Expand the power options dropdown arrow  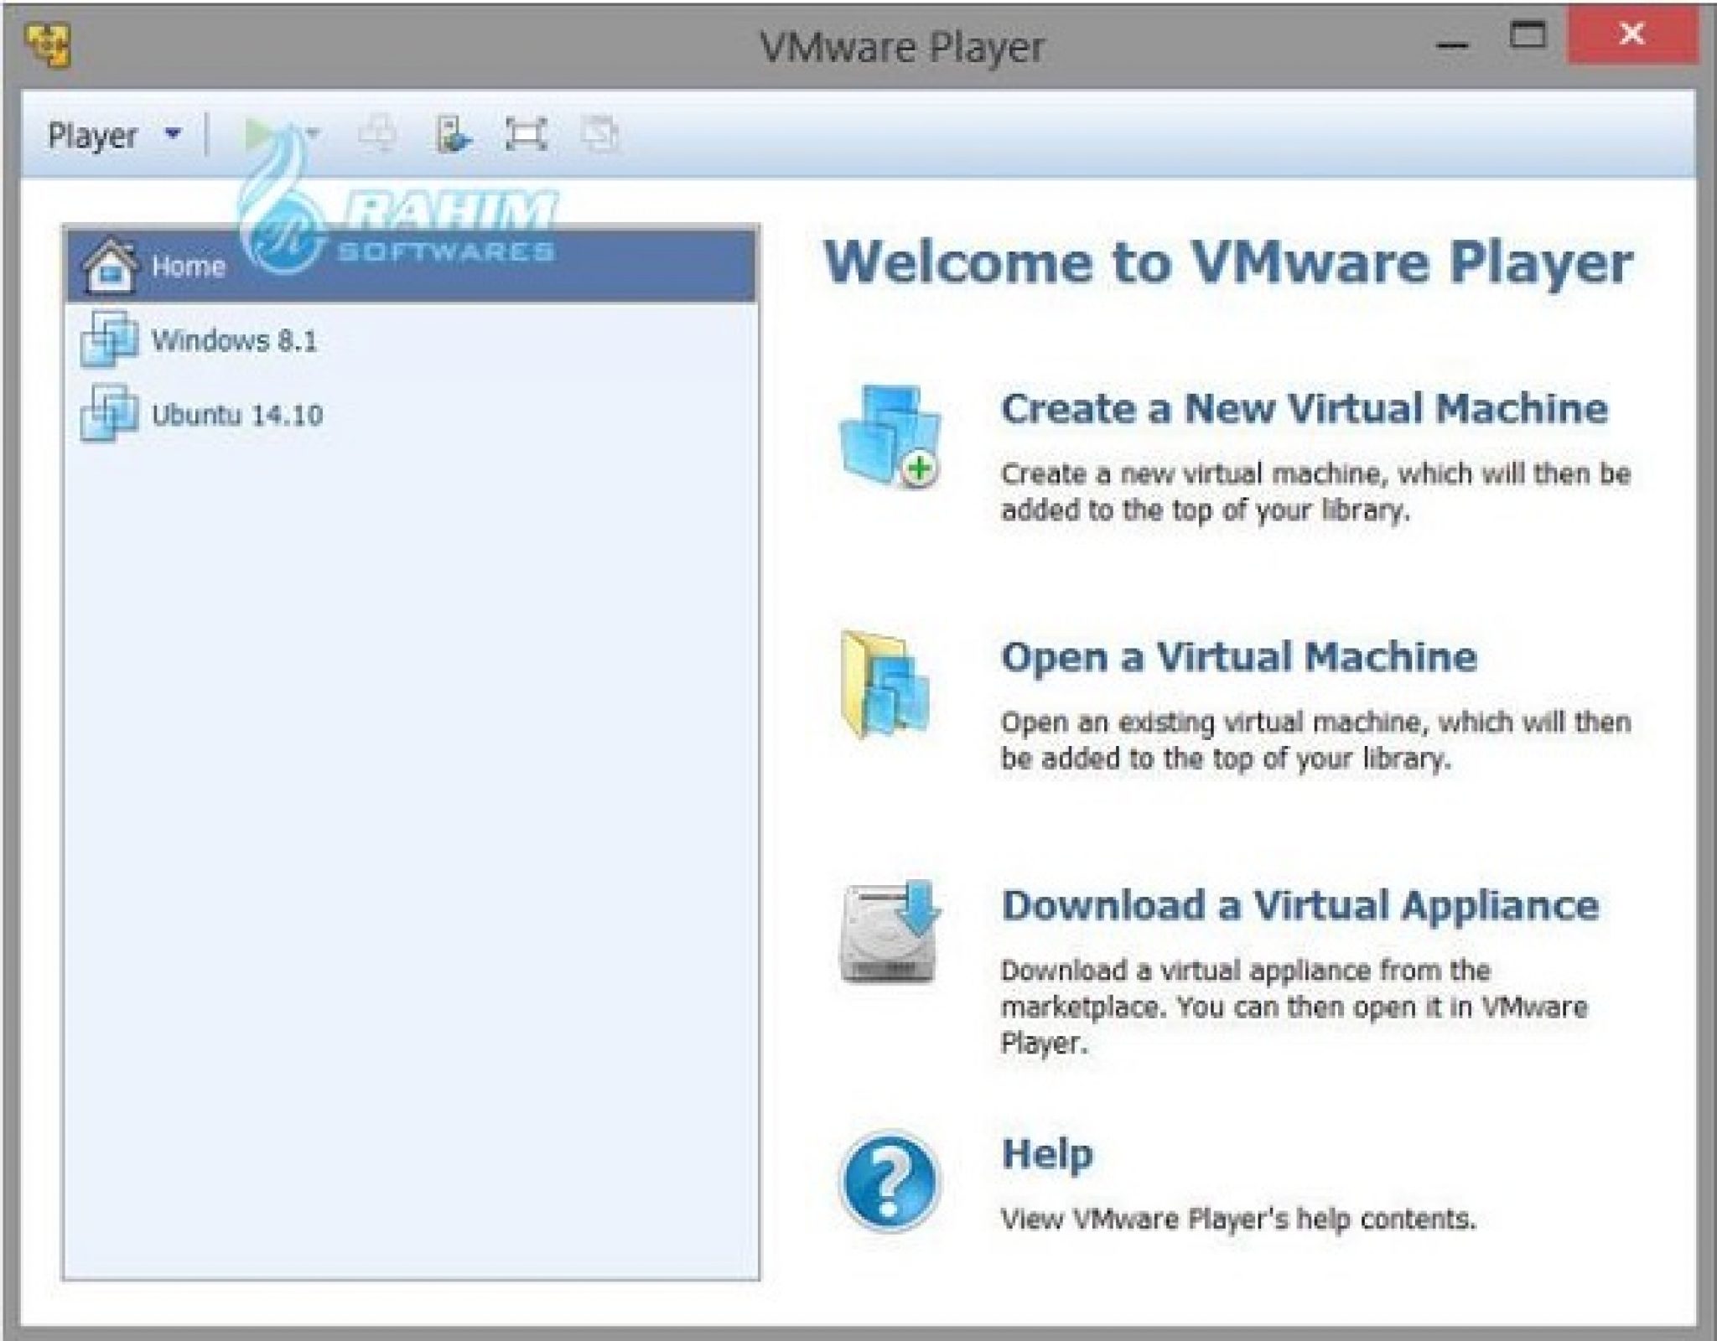pos(313,133)
